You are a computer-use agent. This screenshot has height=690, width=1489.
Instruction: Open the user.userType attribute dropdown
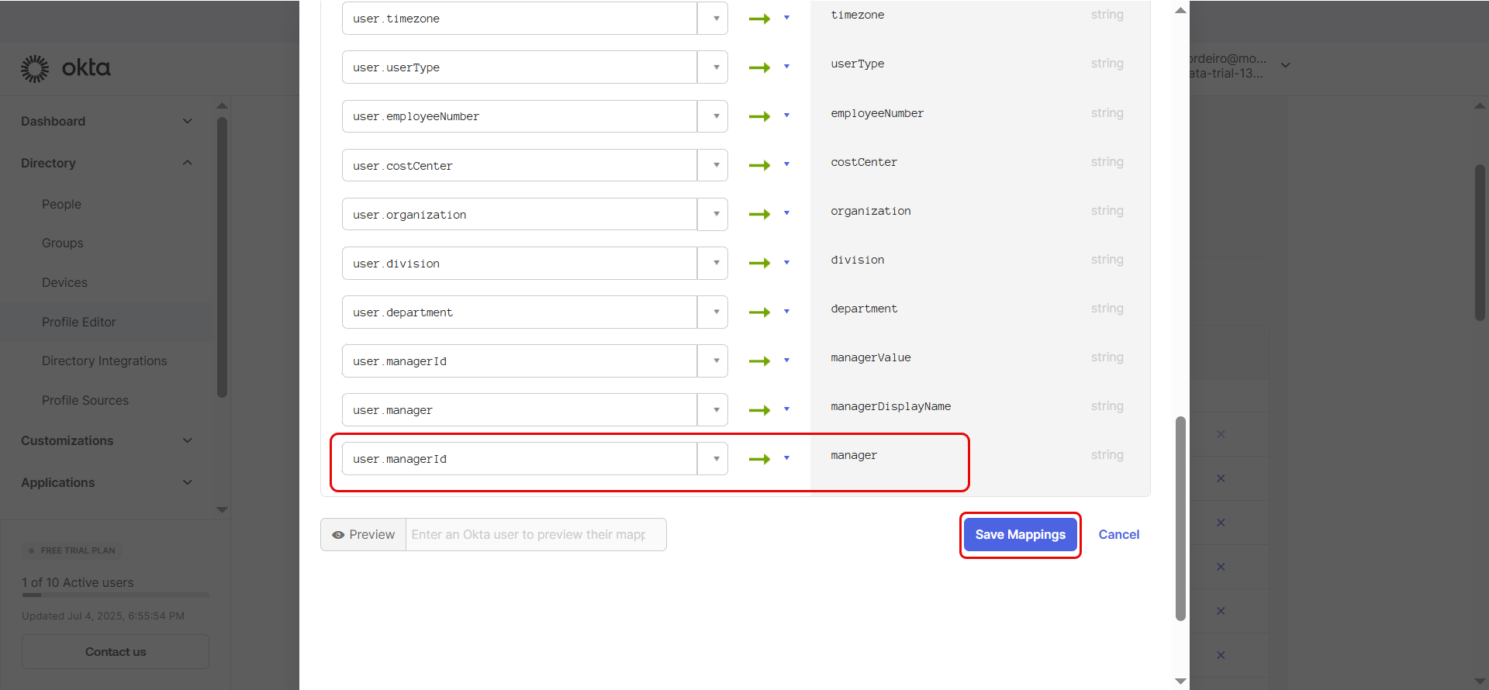[713, 67]
